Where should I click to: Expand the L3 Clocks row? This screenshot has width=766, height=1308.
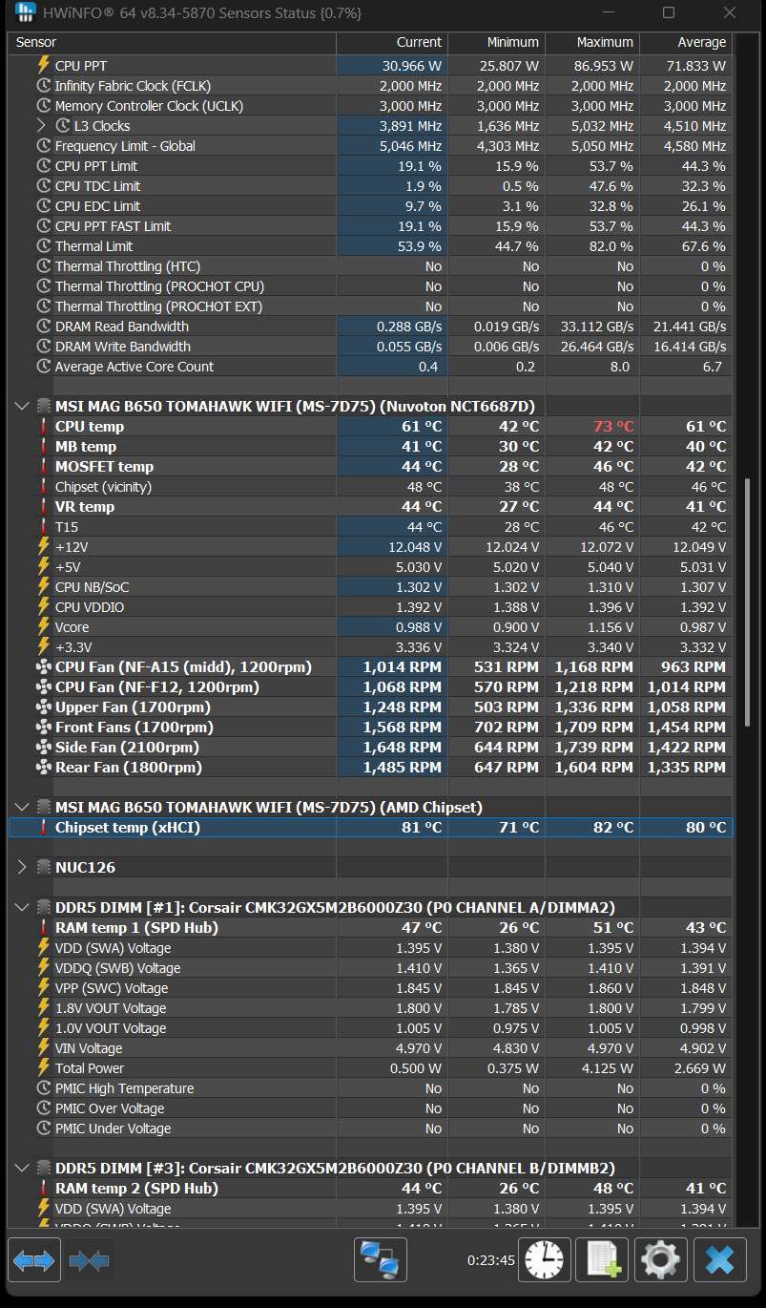coord(41,126)
